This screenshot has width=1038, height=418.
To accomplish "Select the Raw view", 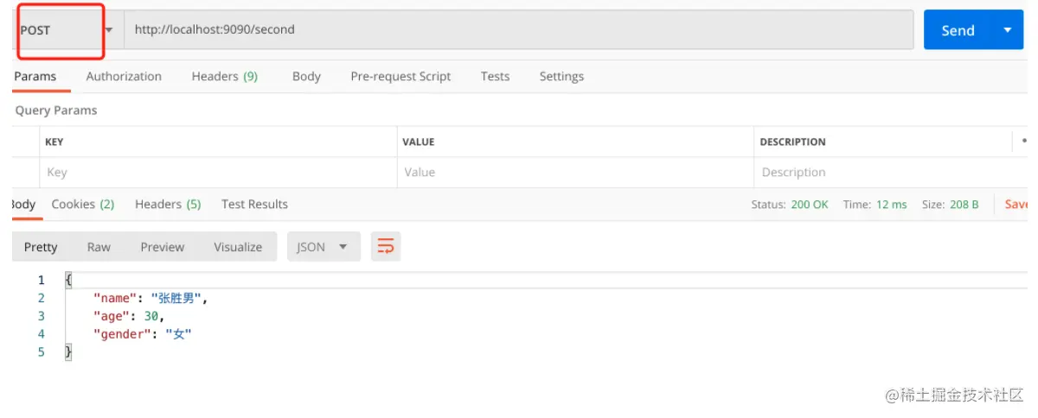I will (x=99, y=247).
